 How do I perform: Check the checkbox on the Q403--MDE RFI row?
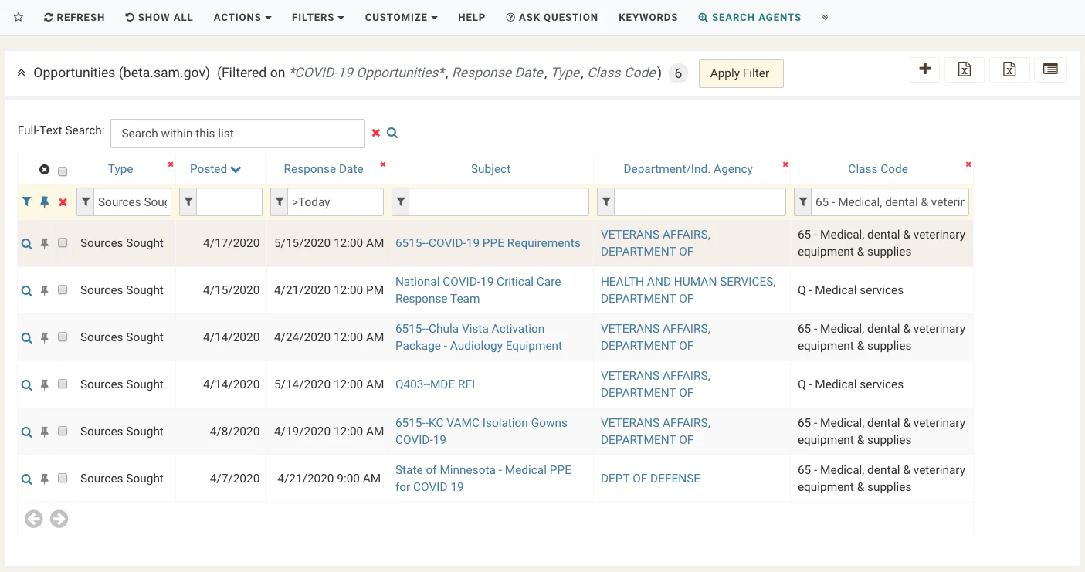point(63,384)
